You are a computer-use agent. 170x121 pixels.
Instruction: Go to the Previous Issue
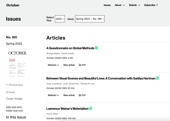14,85
